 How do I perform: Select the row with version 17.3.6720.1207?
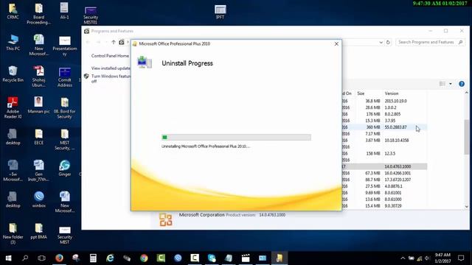[x=384, y=180]
